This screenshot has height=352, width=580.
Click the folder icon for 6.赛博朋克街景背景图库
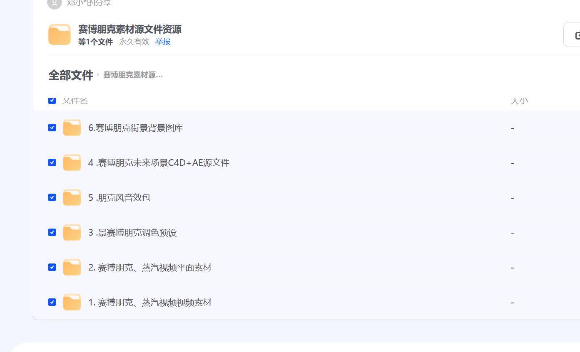click(x=72, y=128)
